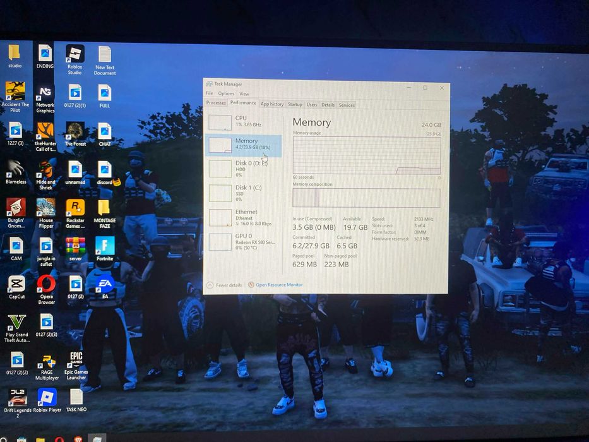Image resolution: width=589 pixels, height=442 pixels.
Task: Launch the EA app shortcut
Action: click(105, 287)
